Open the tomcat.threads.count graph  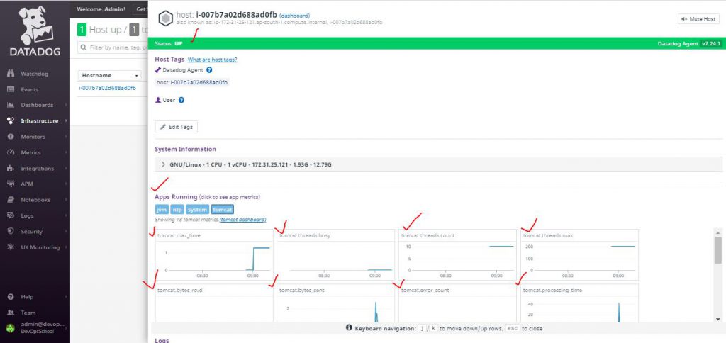click(x=457, y=255)
